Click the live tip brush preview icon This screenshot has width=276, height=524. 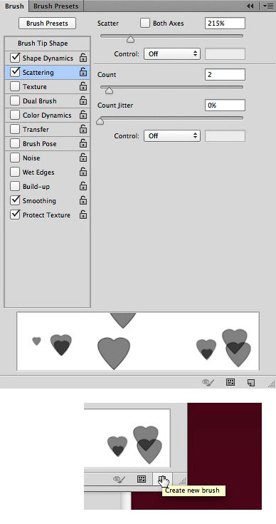coord(208,382)
